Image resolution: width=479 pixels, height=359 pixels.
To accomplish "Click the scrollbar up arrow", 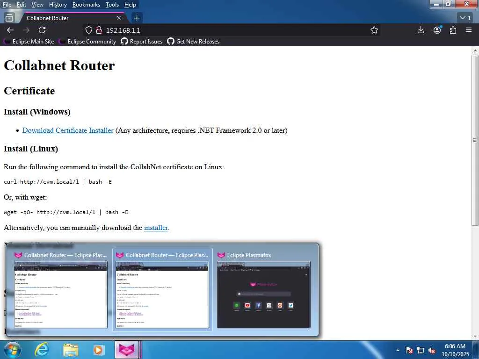I will (x=475, y=50).
